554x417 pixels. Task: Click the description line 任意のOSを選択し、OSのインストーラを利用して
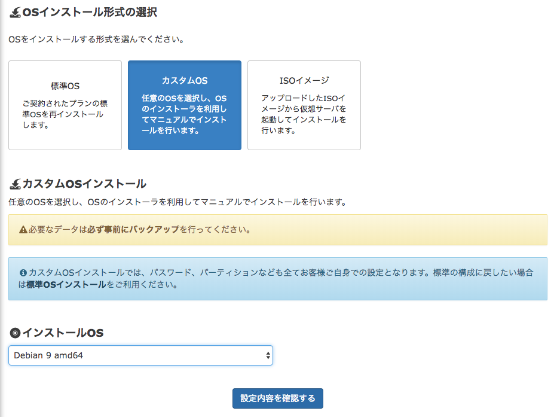point(177,202)
